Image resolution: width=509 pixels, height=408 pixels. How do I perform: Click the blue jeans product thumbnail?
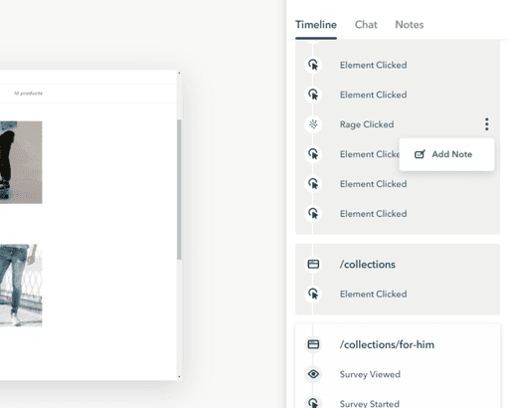(21, 286)
